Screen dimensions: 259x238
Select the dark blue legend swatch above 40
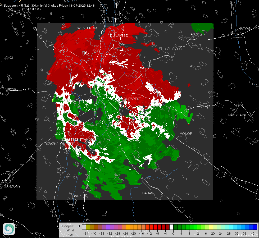[255, 227]
